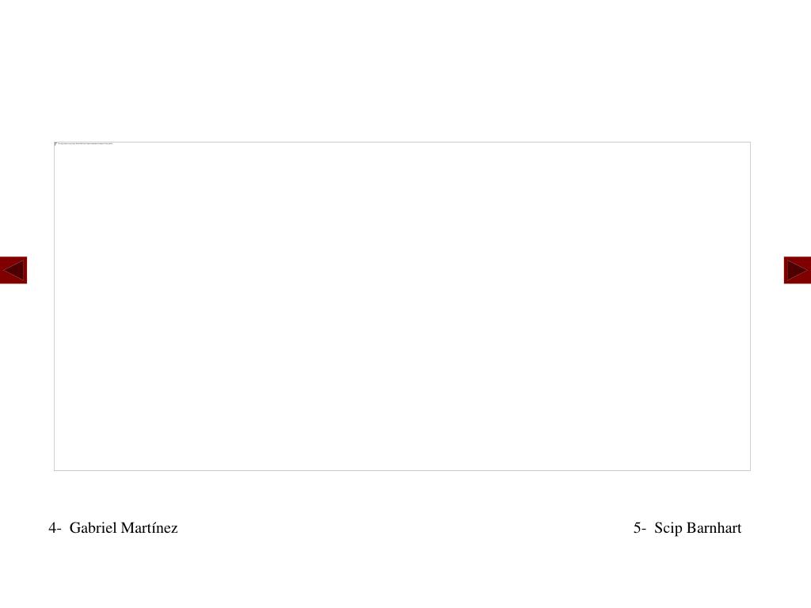Click the word Martínez in left caption
Screen dimensions: 811x608
click(150, 528)
